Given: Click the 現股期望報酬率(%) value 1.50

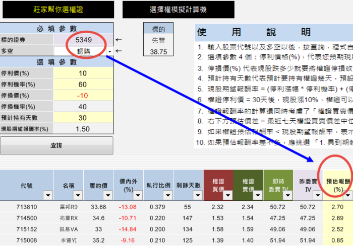Looking at the screenshot, I should (83, 129).
